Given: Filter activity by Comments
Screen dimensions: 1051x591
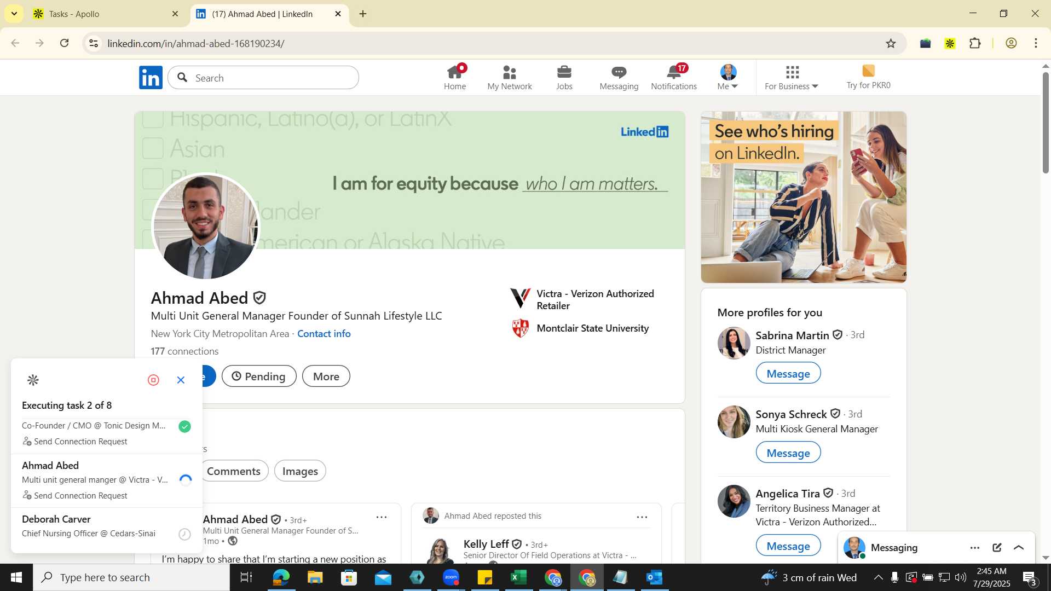Looking at the screenshot, I should click(x=234, y=471).
